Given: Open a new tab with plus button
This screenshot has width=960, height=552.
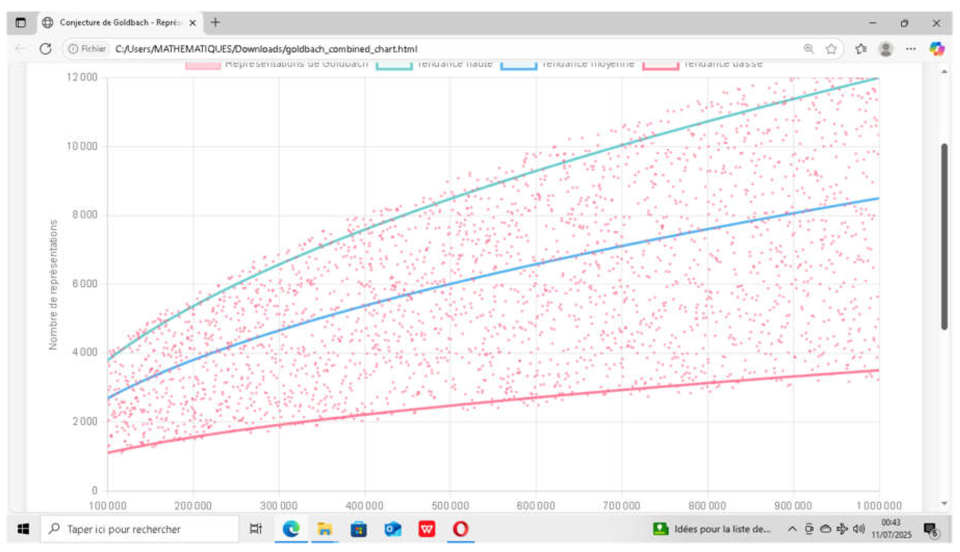Looking at the screenshot, I should (x=215, y=23).
